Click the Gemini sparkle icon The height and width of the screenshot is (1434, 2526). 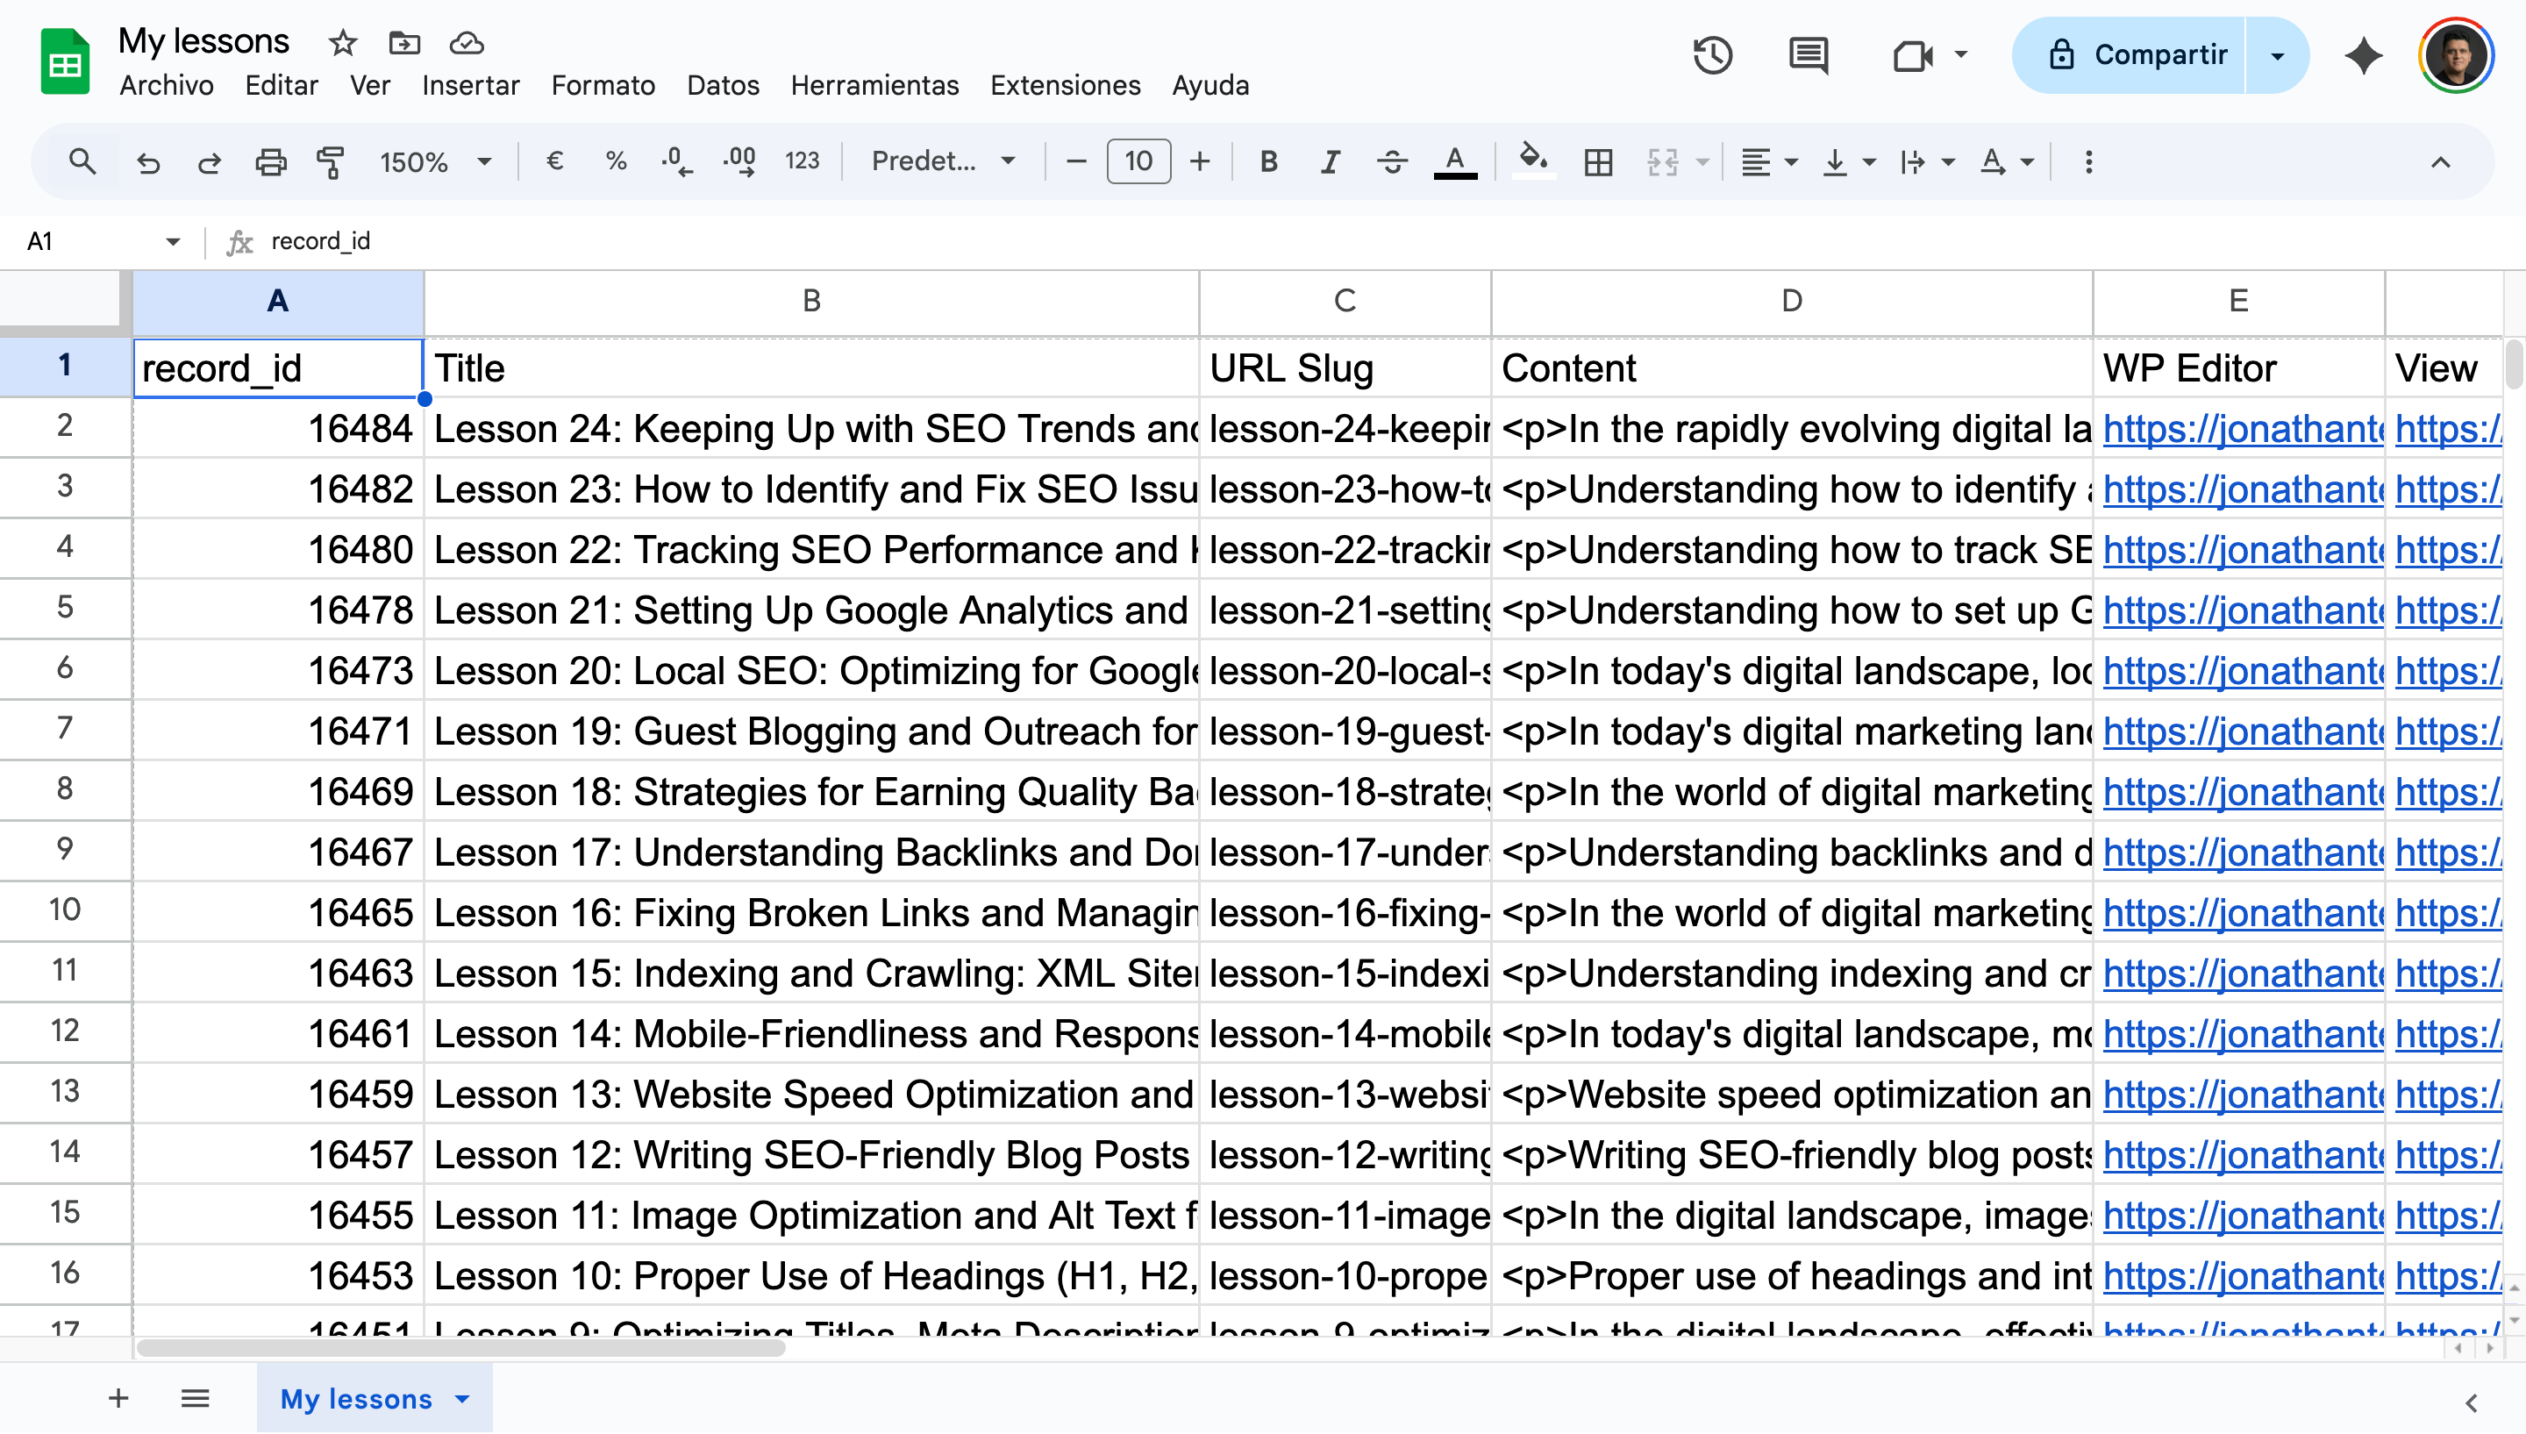(x=2364, y=55)
